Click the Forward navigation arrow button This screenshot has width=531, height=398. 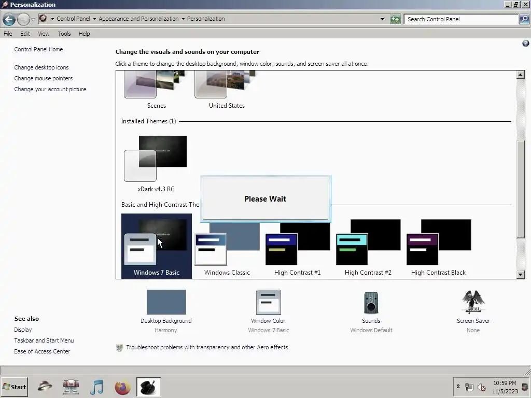click(x=23, y=20)
